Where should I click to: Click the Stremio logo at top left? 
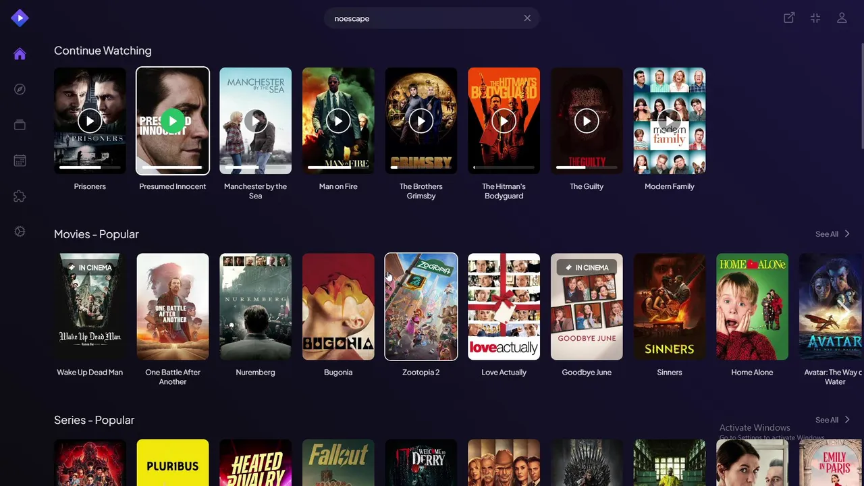click(x=20, y=18)
